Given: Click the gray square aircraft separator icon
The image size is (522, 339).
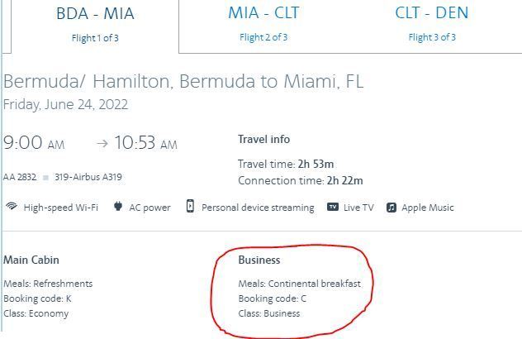Looking at the screenshot, I should coord(46,177).
